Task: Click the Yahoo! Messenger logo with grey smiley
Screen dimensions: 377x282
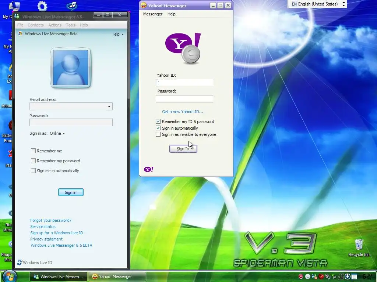Action: click(x=183, y=48)
